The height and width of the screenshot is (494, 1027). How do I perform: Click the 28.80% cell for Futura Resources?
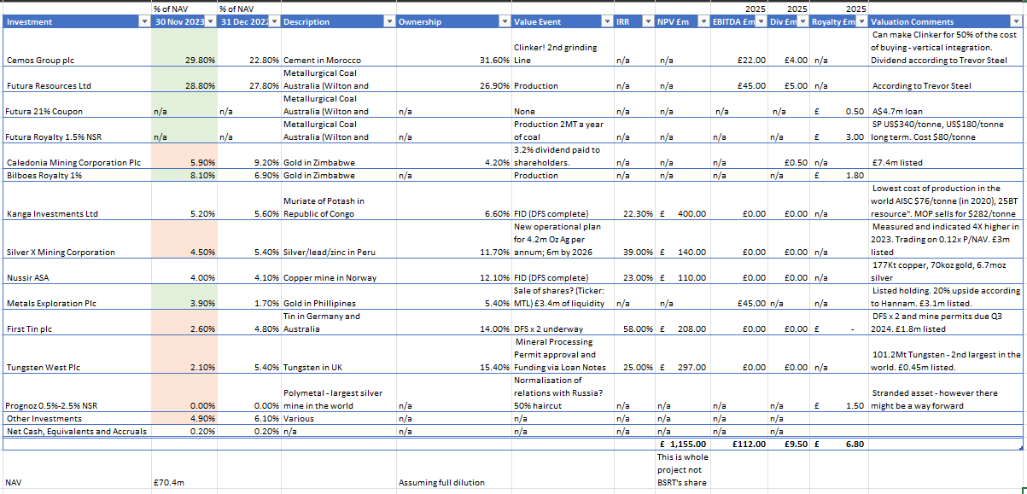(x=184, y=79)
